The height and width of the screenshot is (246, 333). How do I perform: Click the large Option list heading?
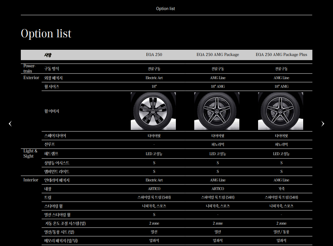(x=46, y=34)
